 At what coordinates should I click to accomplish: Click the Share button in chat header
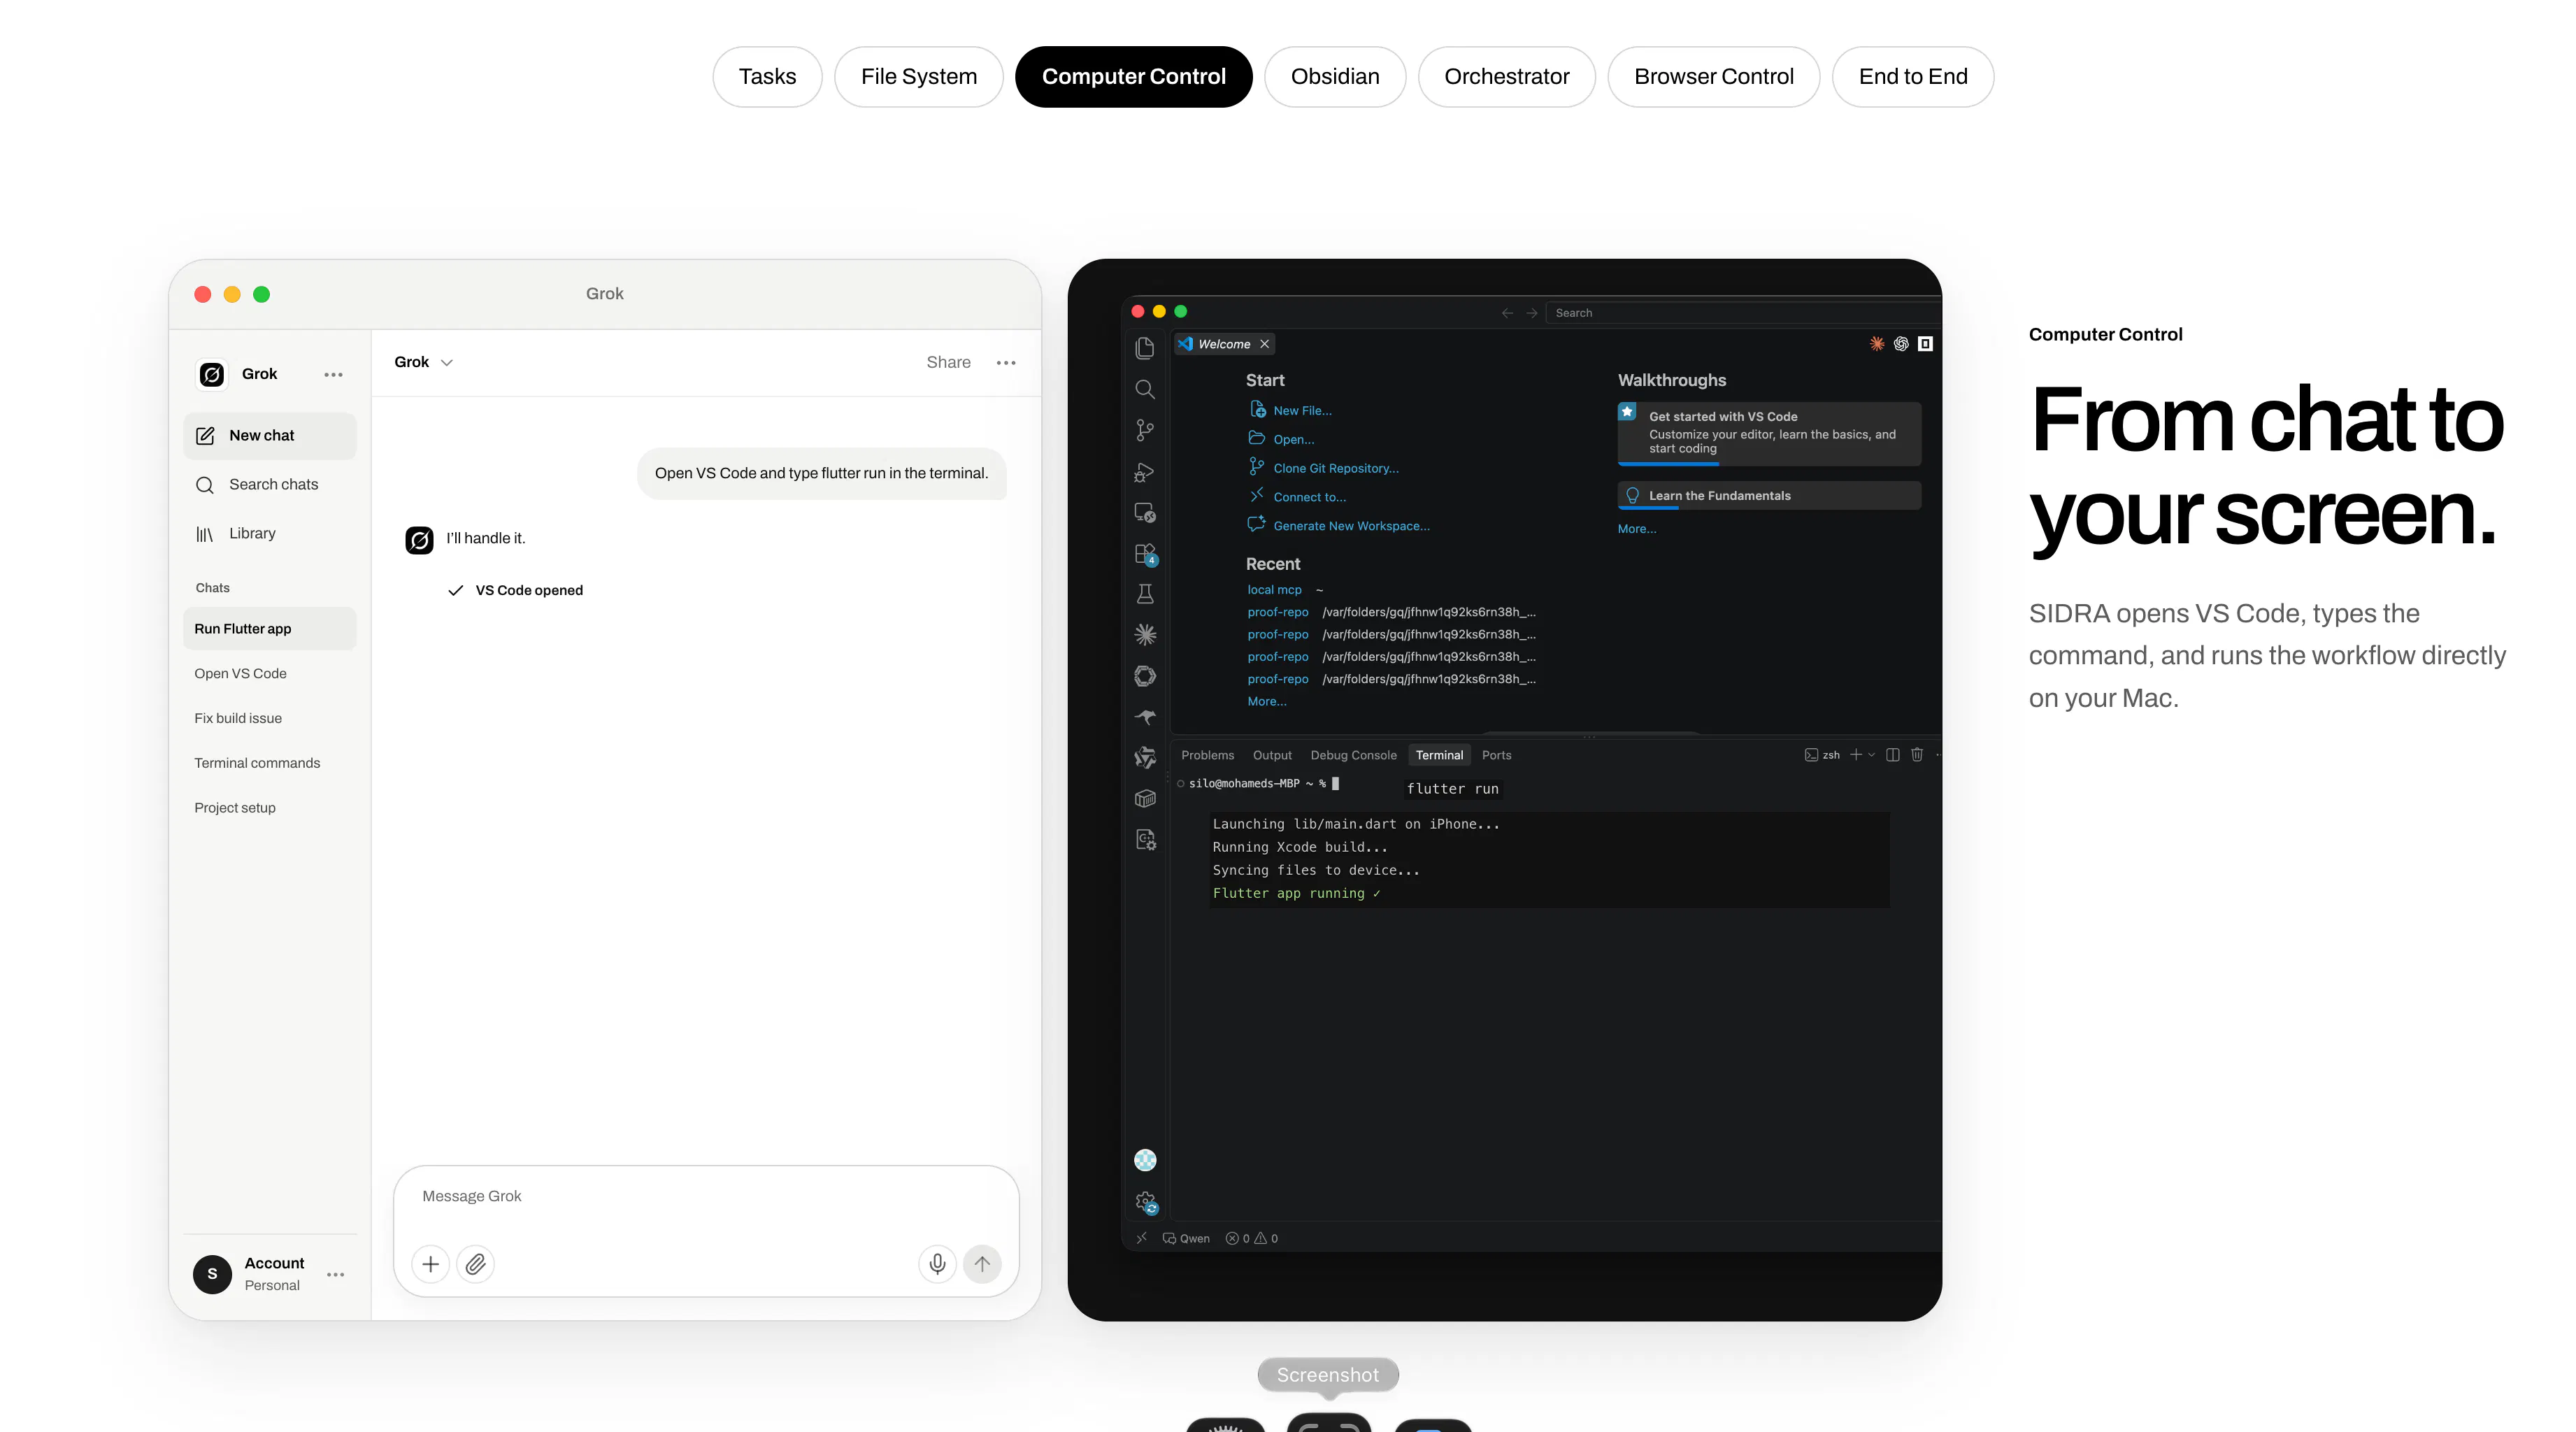(x=948, y=362)
